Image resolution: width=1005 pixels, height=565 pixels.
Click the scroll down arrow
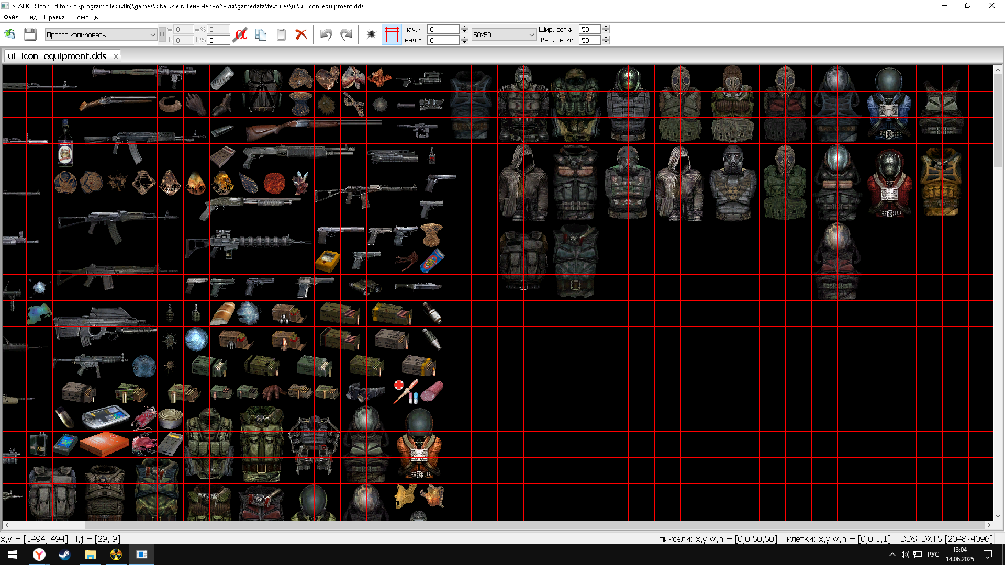998,516
